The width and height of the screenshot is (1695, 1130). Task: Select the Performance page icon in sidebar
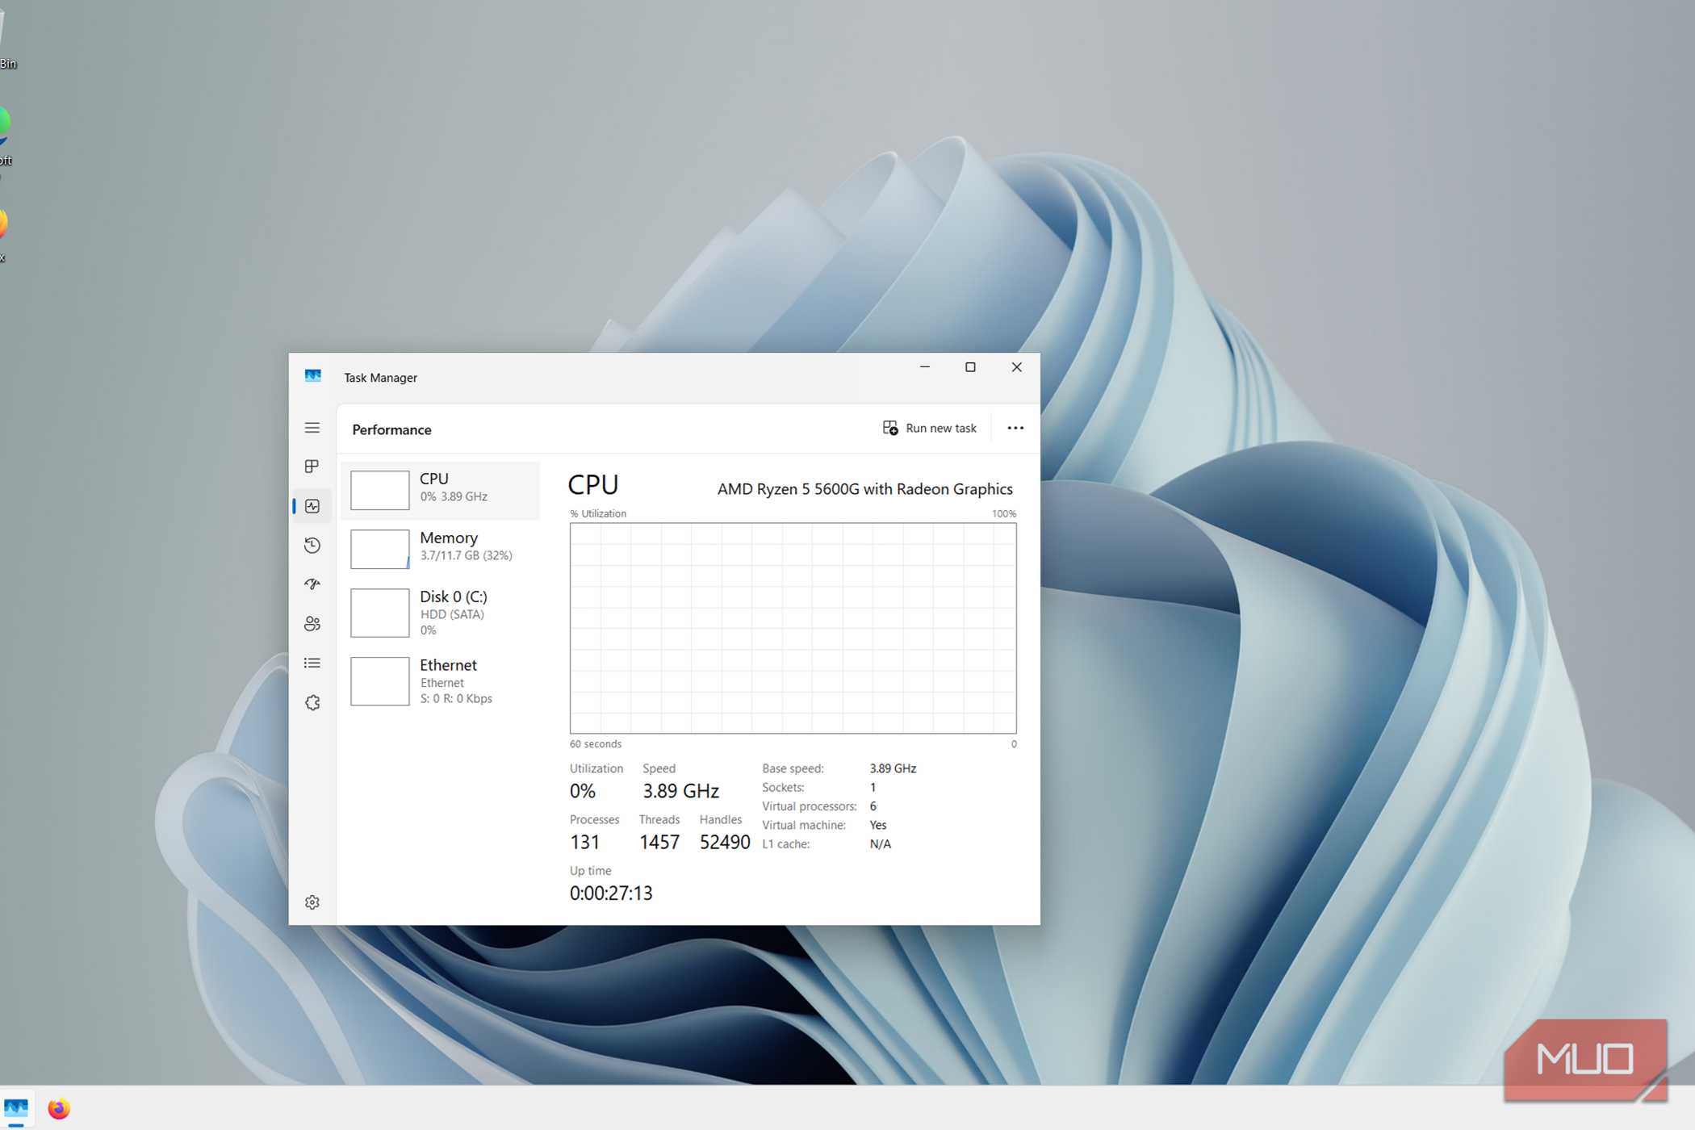click(x=312, y=506)
